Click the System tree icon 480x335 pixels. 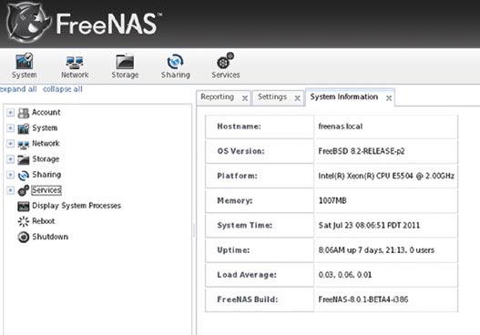[x=24, y=128]
